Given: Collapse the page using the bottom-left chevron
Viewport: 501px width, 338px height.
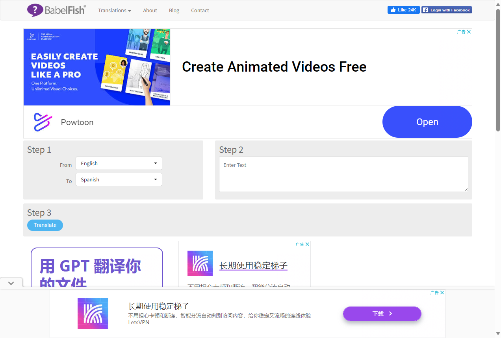Looking at the screenshot, I should click(x=11, y=283).
